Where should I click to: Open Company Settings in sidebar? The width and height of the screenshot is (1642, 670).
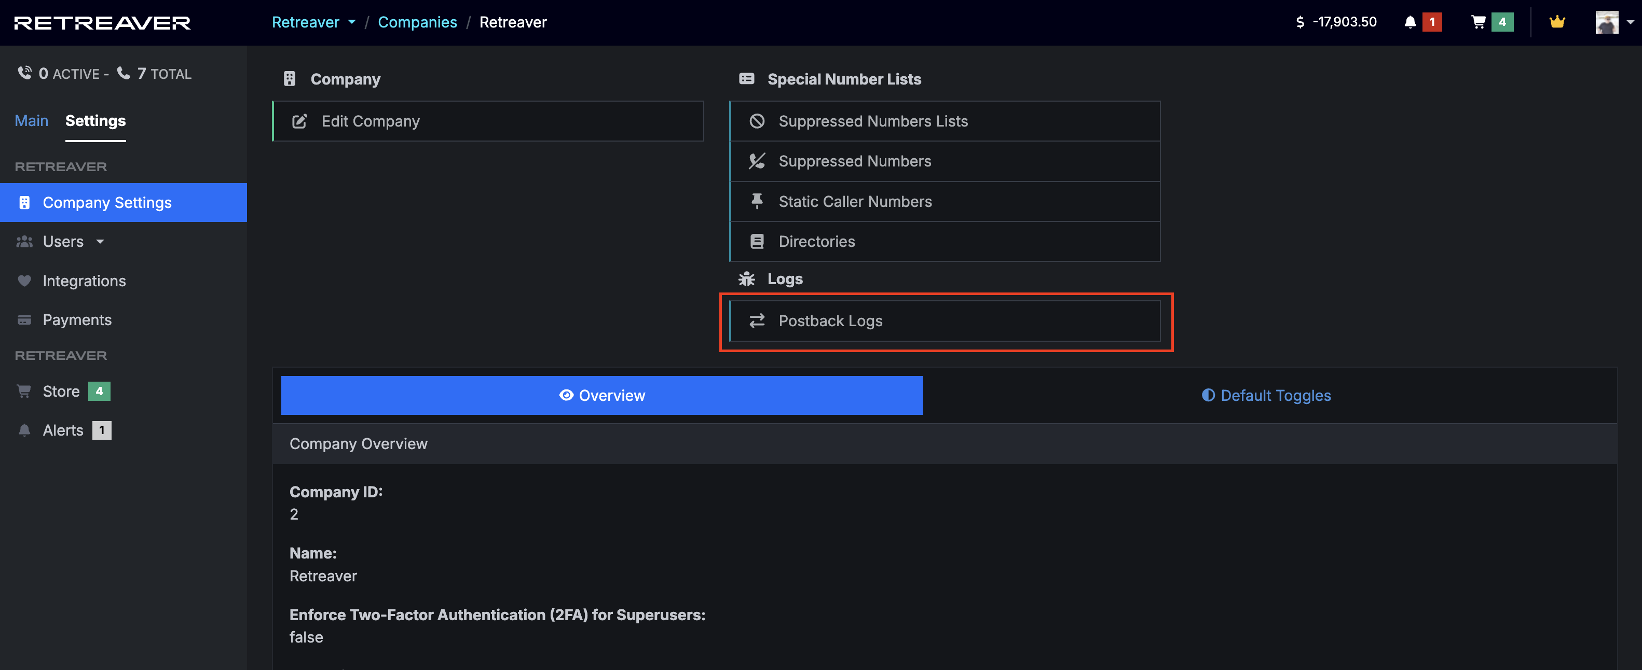123,203
